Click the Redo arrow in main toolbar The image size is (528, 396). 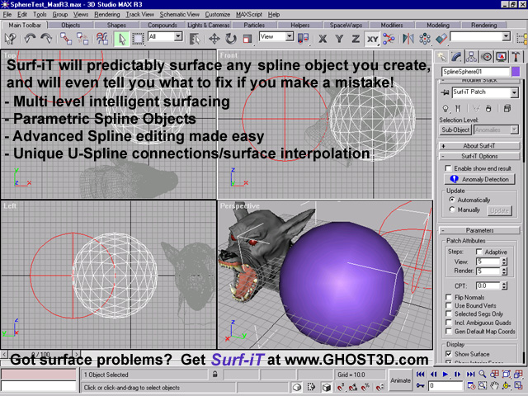[x=46, y=39]
